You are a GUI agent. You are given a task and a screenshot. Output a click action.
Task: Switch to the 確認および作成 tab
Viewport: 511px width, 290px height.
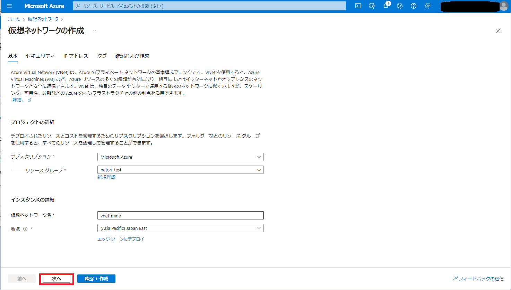[132, 56]
